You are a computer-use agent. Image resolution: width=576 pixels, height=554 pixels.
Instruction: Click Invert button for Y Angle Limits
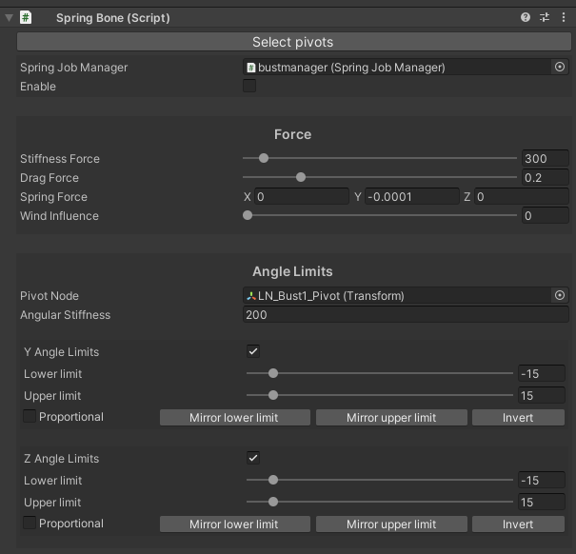(x=518, y=417)
